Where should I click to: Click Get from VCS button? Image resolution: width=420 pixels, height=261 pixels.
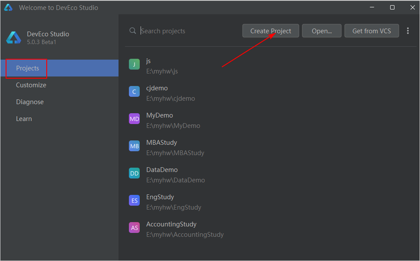372,31
